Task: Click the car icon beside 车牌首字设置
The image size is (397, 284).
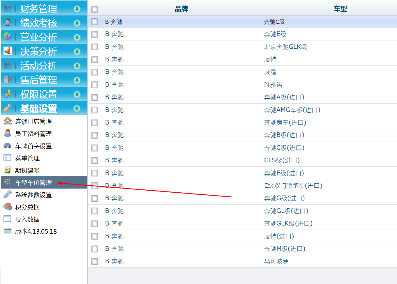Action: click(x=7, y=145)
